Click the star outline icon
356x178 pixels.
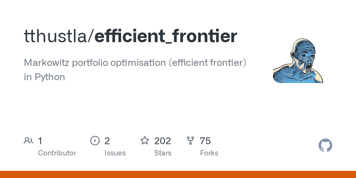point(145,140)
